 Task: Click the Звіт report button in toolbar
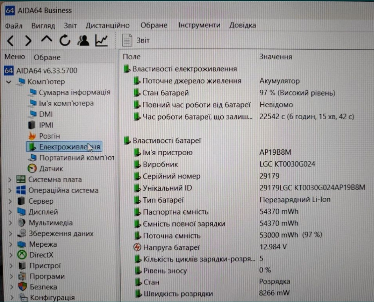[x=137, y=40]
